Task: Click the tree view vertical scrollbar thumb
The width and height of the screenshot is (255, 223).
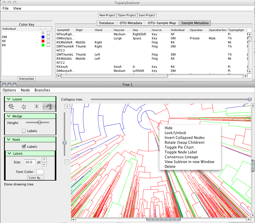Action: 253,166
